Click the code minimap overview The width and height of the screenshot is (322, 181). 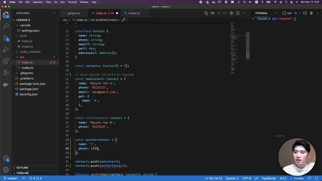click(237, 48)
